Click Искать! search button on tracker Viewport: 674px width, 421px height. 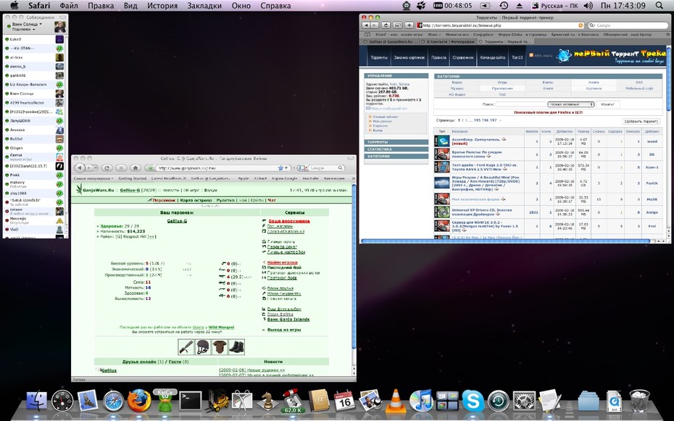607,104
